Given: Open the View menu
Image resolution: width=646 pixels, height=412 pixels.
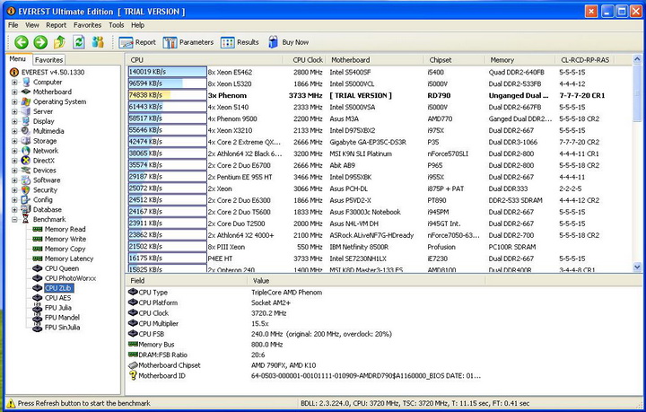Looking at the screenshot, I should (x=32, y=25).
